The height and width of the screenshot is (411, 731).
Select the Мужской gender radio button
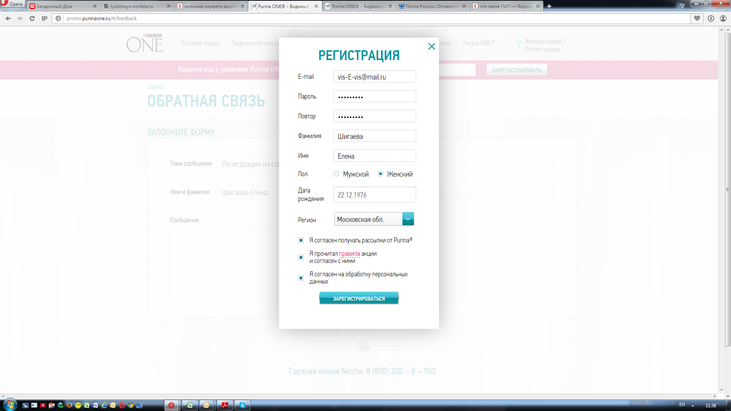[x=336, y=174]
